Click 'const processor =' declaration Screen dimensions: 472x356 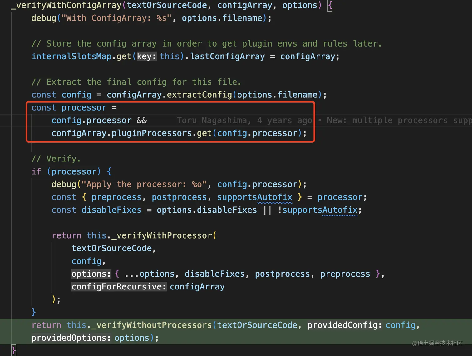74,108
